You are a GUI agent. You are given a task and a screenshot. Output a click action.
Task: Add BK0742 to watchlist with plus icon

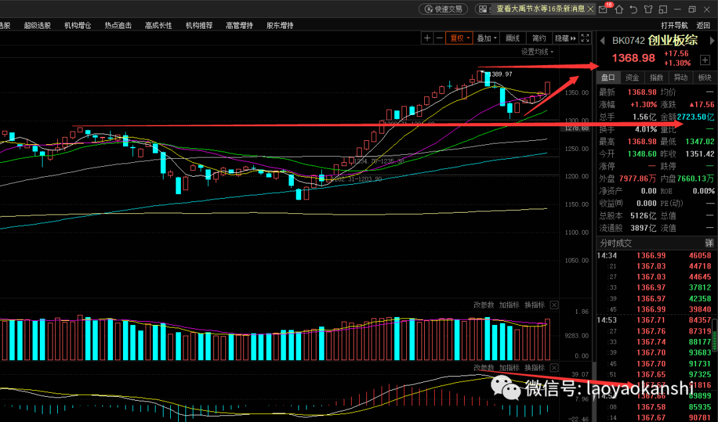(x=705, y=60)
